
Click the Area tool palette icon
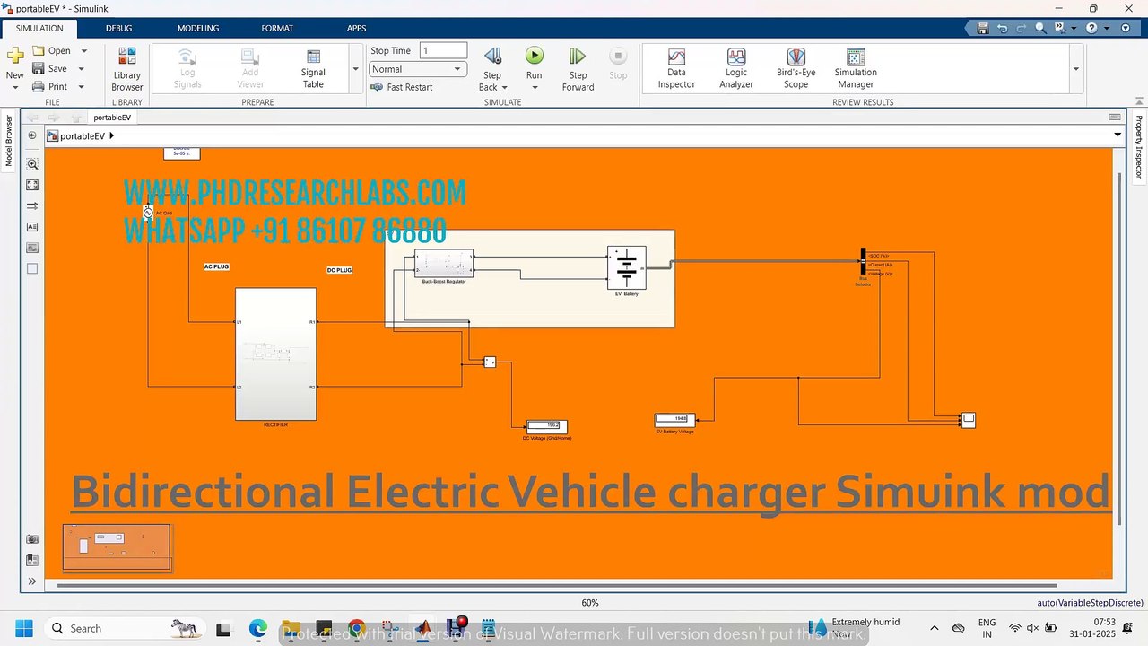pos(32,268)
